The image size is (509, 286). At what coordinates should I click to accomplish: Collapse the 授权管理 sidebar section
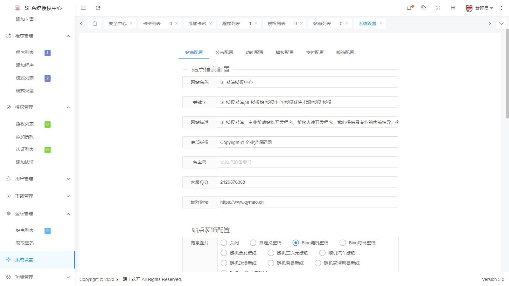(68, 107)
